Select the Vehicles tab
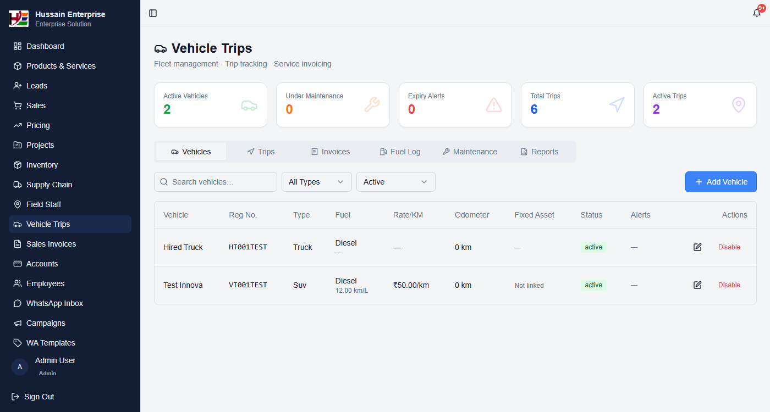 tap(191, 152)
